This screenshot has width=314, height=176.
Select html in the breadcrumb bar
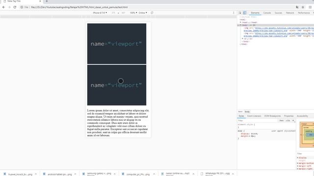click(240, 111)
